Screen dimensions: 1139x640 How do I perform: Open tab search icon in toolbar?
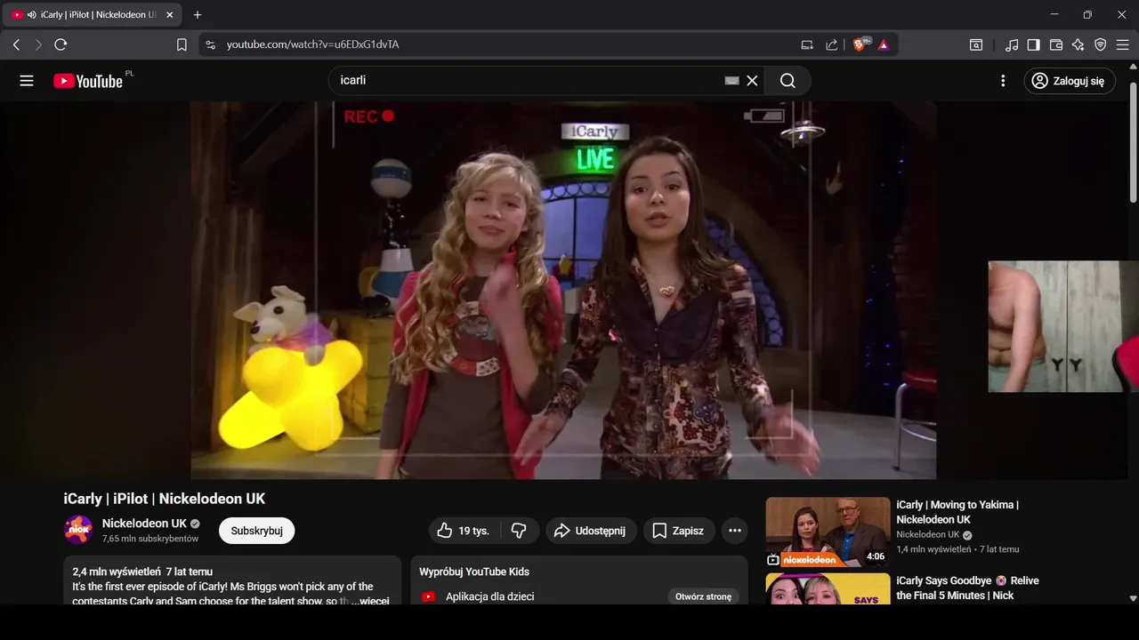tap(976, 44)
